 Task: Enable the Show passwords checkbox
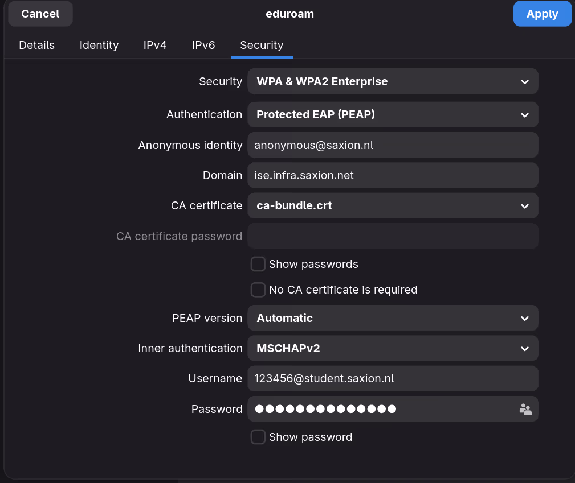pos(258,264)
